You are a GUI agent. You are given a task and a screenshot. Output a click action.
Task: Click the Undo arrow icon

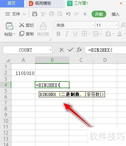(68, 14)
